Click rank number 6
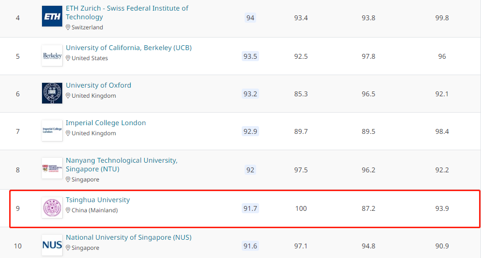The image size is (481, 258). (18, 94)
